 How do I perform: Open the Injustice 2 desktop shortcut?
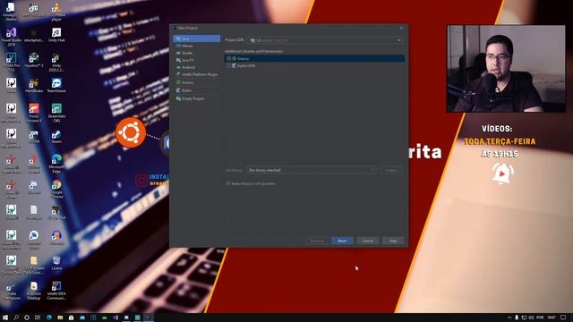34,60
